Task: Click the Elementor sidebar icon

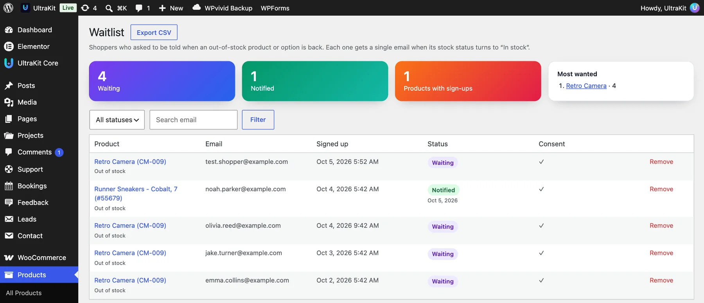Action: coord(9,47)
